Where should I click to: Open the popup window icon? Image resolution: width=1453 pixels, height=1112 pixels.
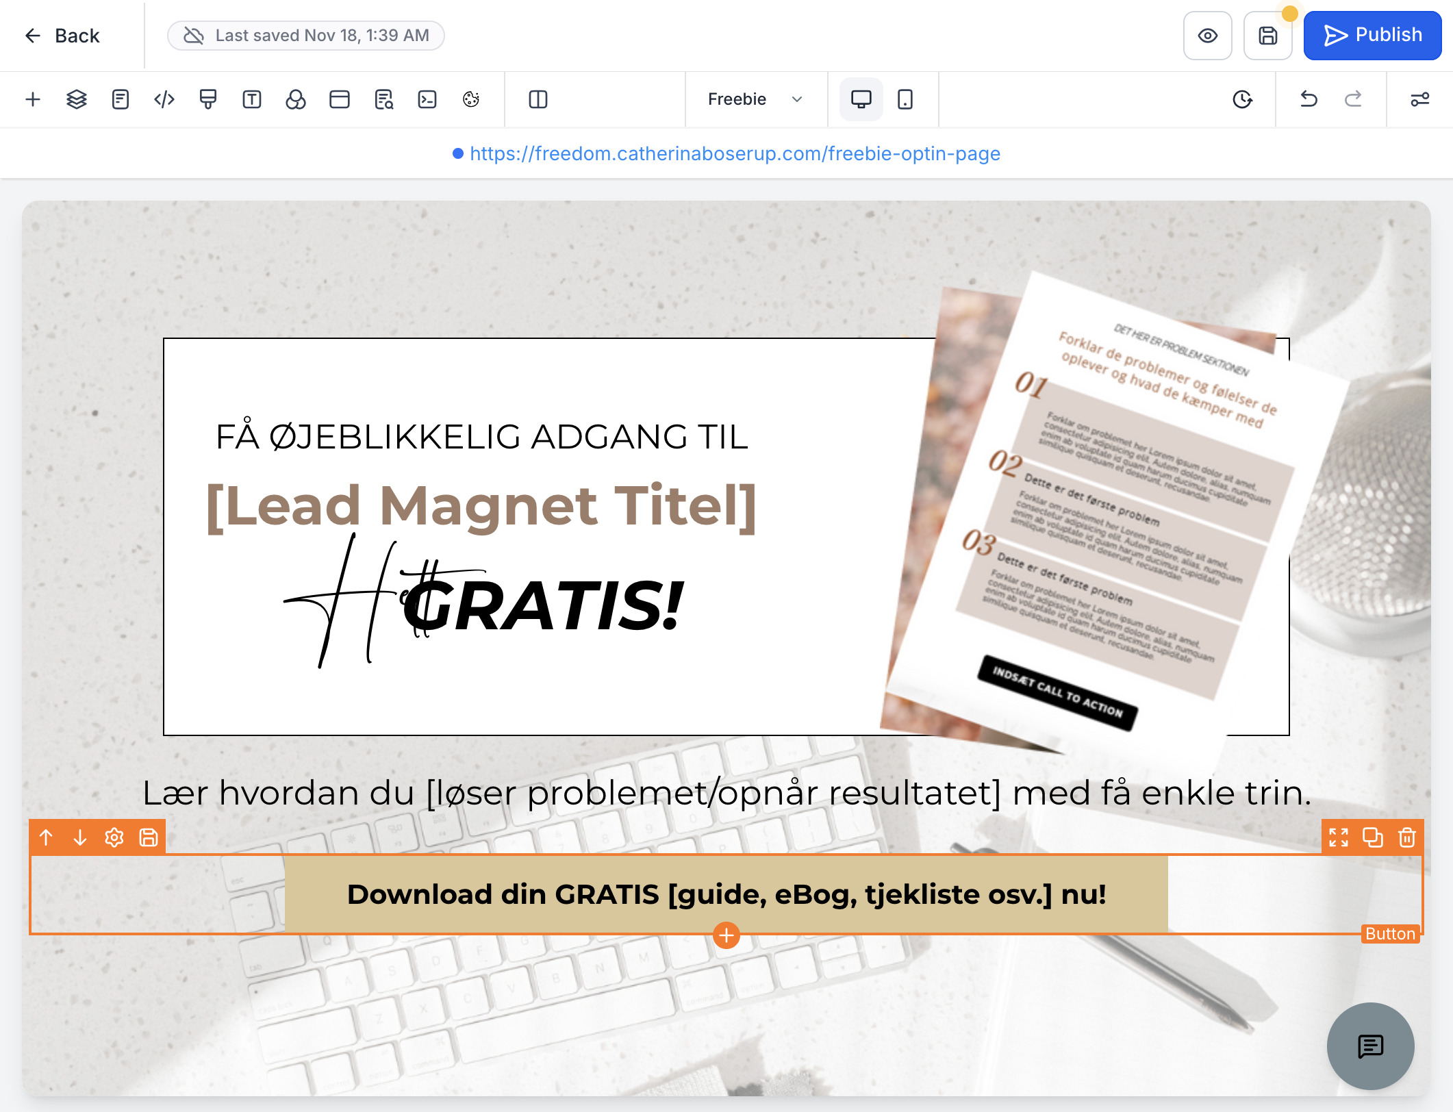click(340, 99)
